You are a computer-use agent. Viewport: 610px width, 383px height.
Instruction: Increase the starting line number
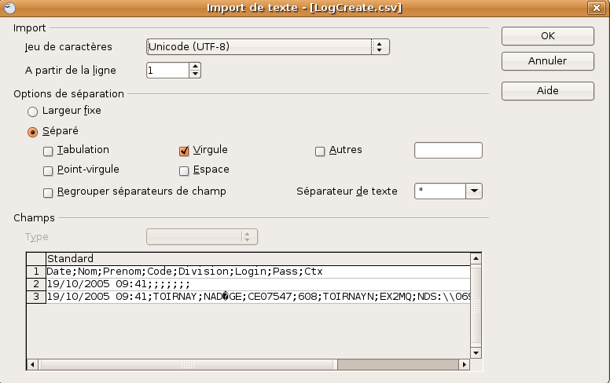coord(195,67)
